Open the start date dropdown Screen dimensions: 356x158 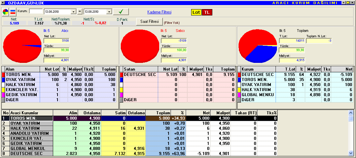point(74,12)
